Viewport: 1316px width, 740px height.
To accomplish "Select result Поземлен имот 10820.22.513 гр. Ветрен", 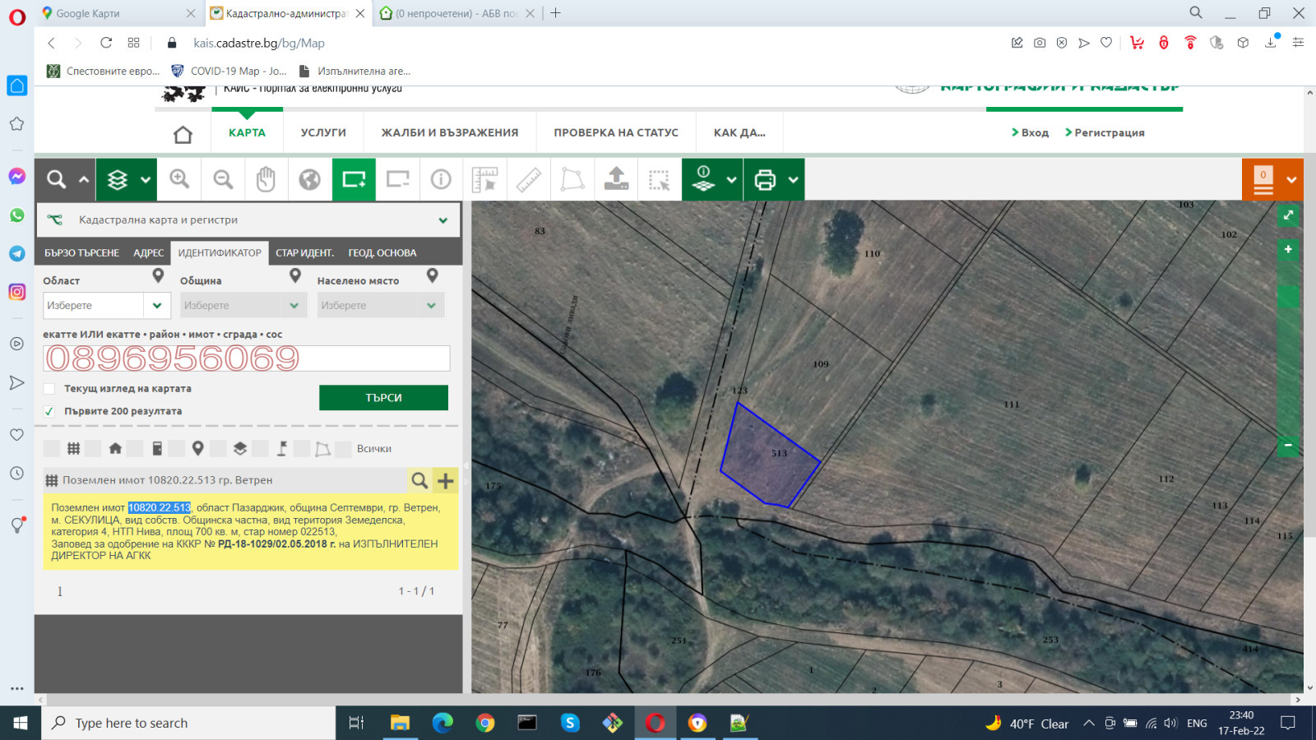I will coord(168,480).
